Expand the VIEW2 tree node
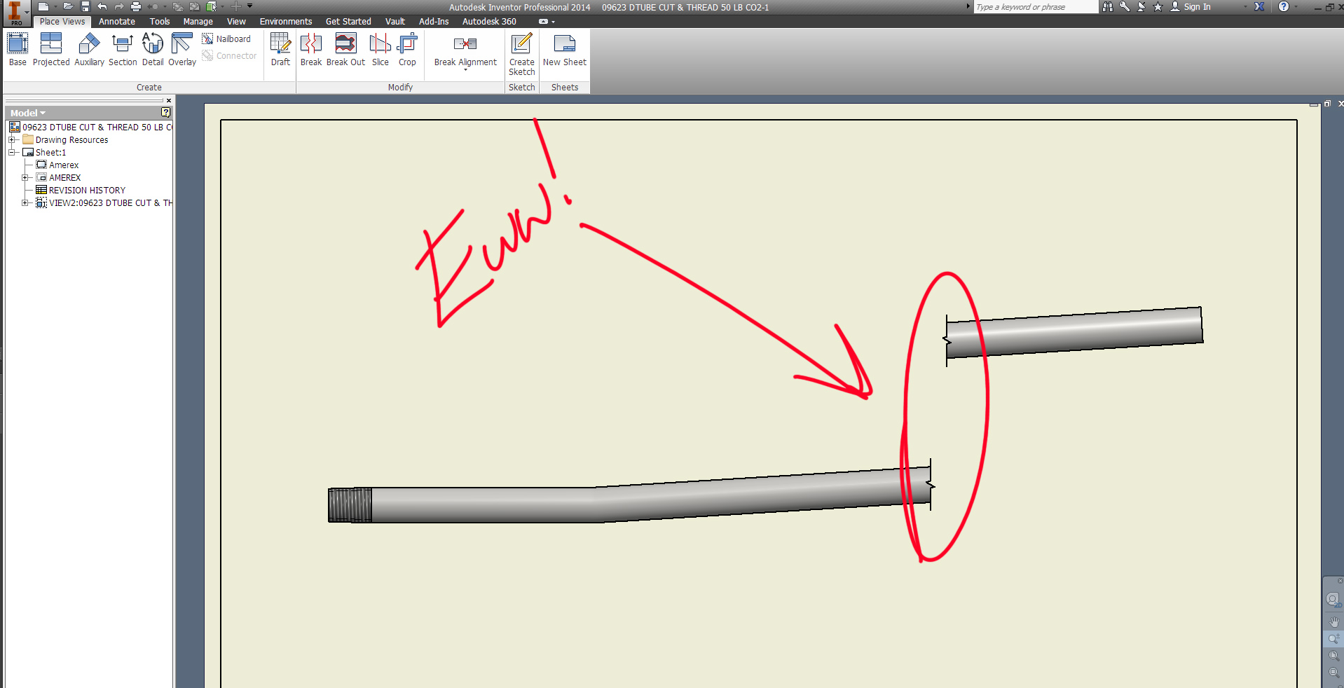Image resolution: width=1344 pixels, height=688 pixels. (x=25, y=203)
